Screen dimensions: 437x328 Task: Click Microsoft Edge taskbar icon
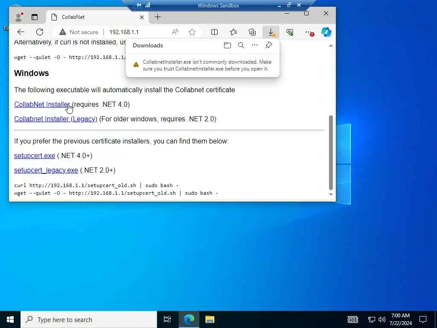point(189,319)
